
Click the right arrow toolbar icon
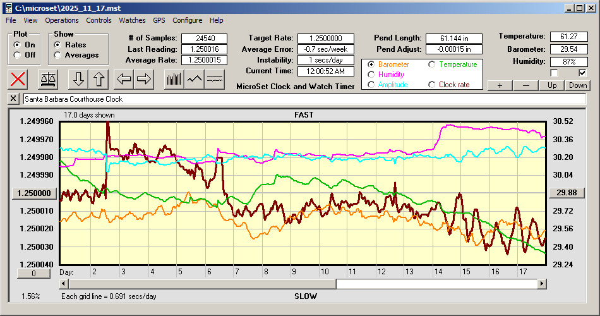point(144,79)
